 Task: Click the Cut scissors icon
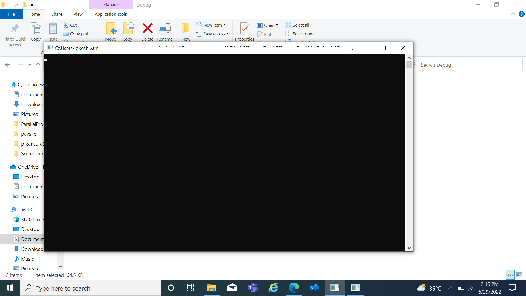[66, 25]
